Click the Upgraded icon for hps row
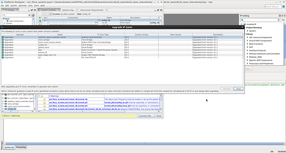This screenshot has width=286, height=153. [x=3, y=50]
